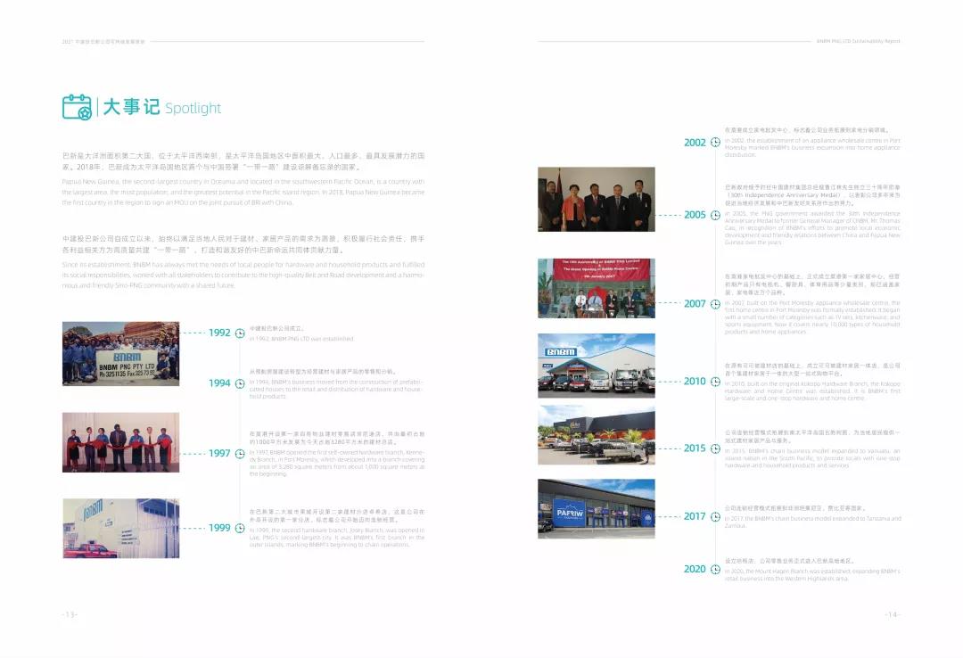Open the 1992 BNBM PNG group photo

[120, 353]
